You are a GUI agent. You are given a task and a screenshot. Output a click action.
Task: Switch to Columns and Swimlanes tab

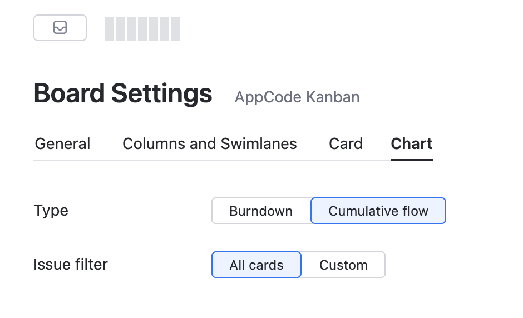coord(209,144)
